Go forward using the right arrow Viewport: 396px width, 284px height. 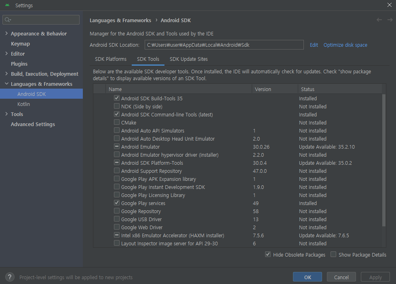(390, 20)
